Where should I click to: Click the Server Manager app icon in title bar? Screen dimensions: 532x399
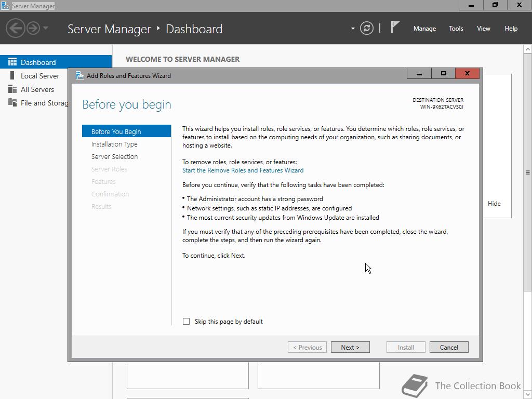(x=5, y=6)
